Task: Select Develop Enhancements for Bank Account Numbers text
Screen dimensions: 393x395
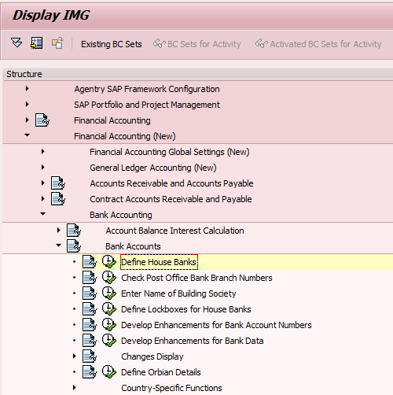Action: (216, 325)
